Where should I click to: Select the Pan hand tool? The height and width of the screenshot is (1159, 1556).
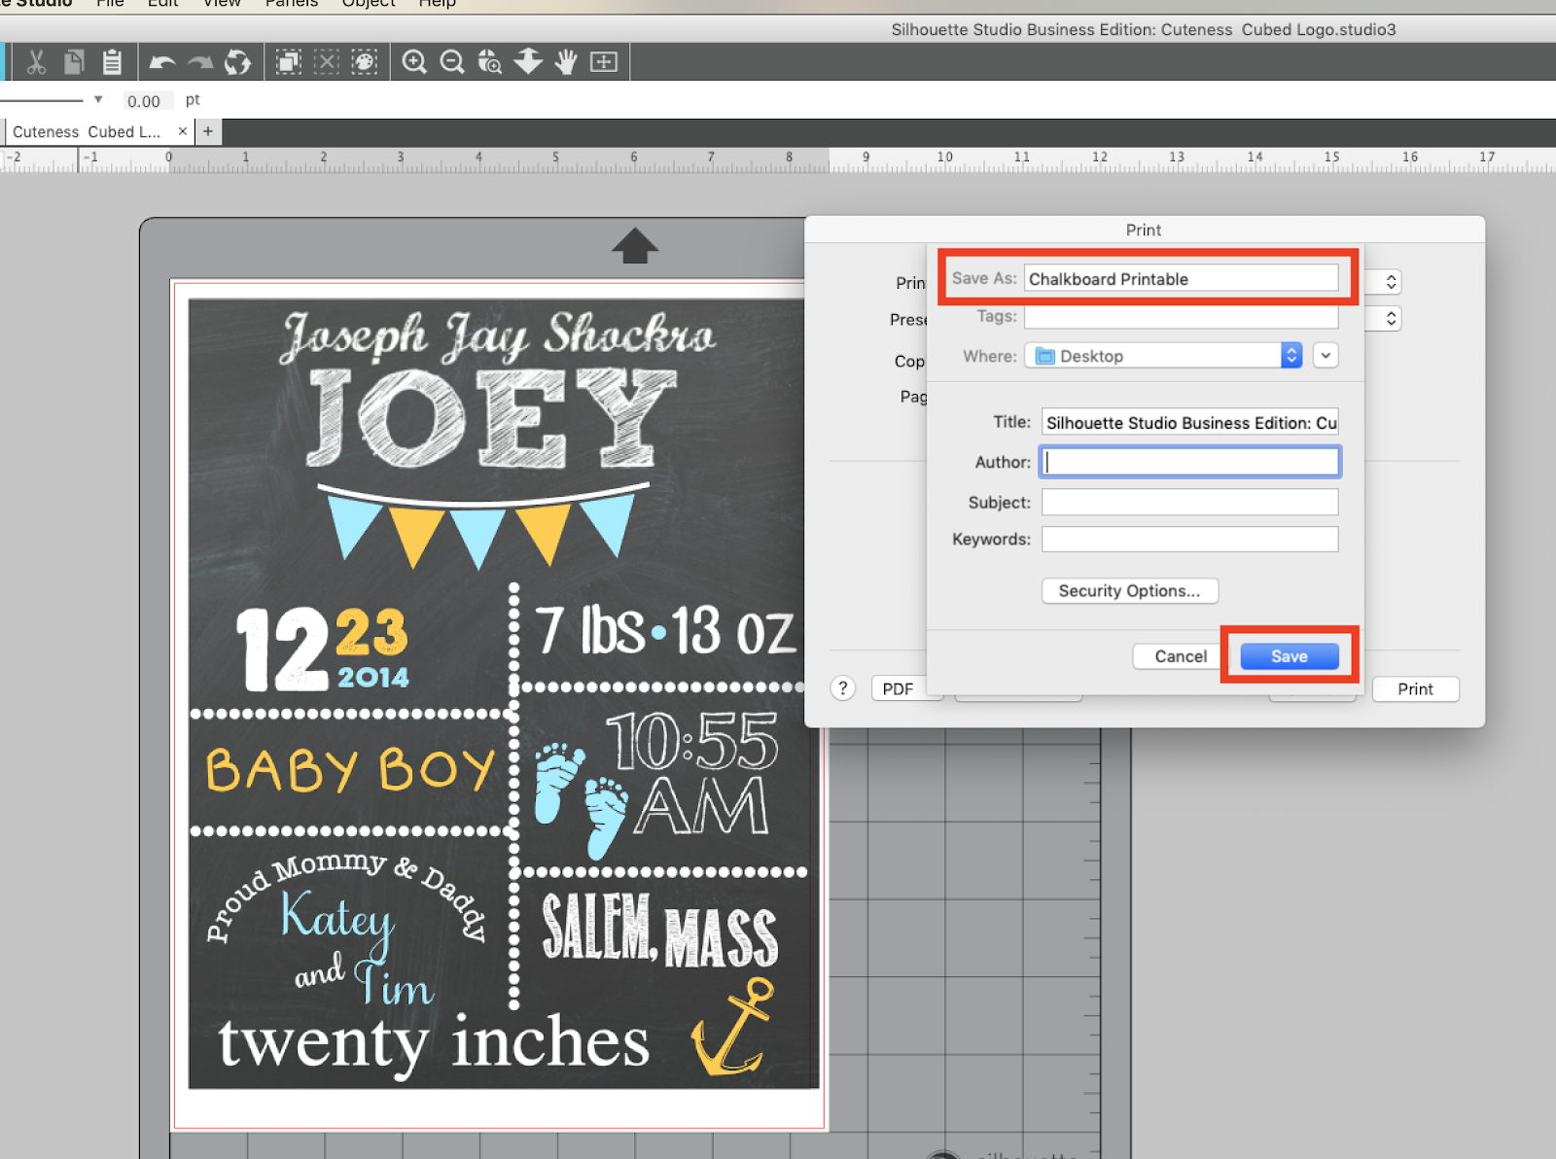point(566,62)
